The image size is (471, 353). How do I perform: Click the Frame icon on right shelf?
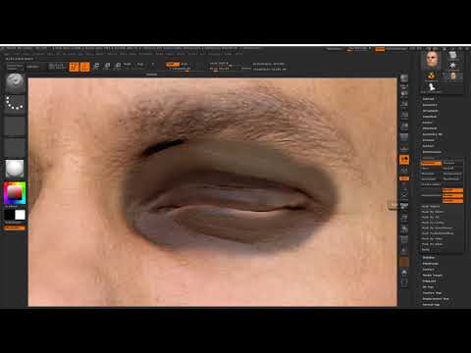[x=404, y=194]
